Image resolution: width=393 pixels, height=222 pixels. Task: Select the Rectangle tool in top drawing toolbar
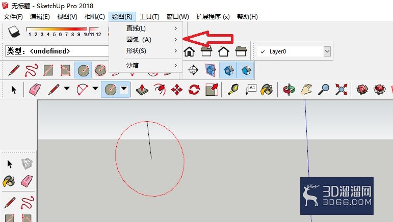tap(48, 70)
